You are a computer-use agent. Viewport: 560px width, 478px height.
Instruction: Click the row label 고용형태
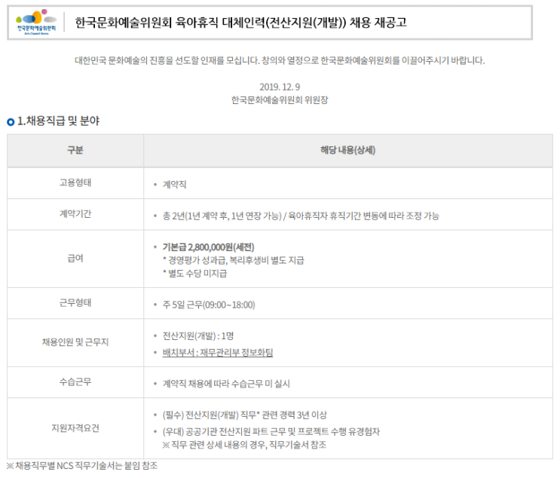pyautogui.click(x=75, y=182)
